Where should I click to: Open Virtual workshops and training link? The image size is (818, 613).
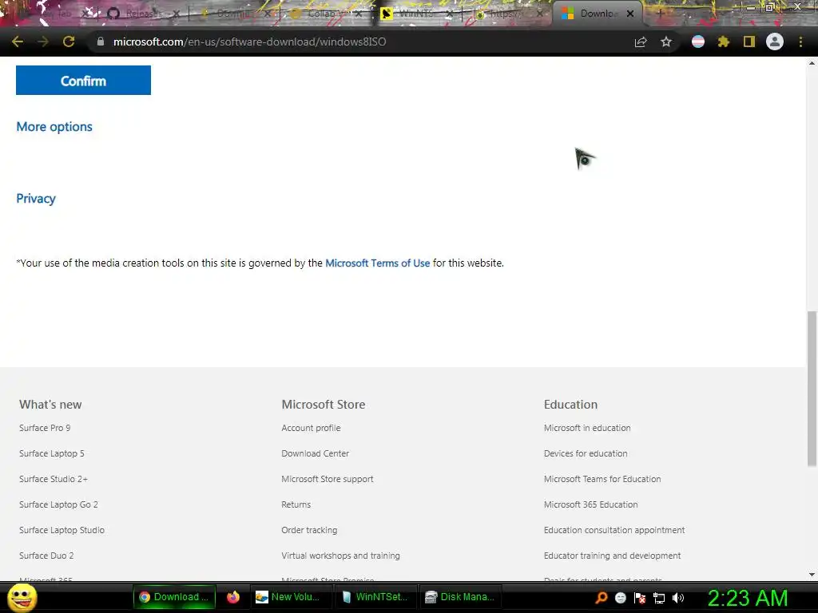click(340, 556)
